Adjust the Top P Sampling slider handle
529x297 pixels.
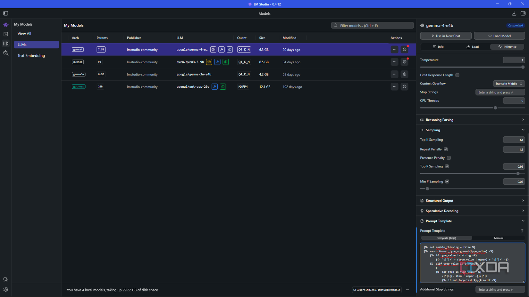518,174
